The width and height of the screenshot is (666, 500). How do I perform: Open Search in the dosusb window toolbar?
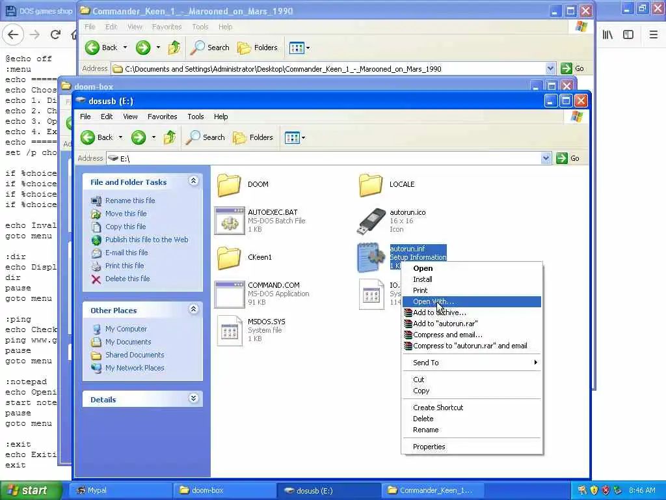[x=206, y=137]
